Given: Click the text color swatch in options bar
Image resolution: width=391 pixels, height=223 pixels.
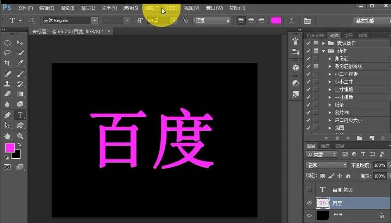Looking at the screenshot, I should point(276,20).
